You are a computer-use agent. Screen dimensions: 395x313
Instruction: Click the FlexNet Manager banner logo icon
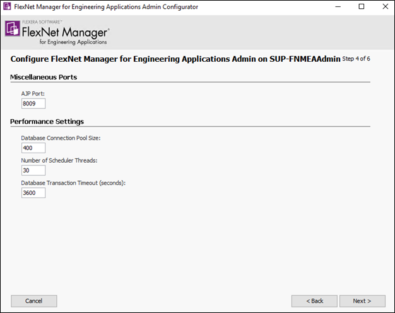13,28
